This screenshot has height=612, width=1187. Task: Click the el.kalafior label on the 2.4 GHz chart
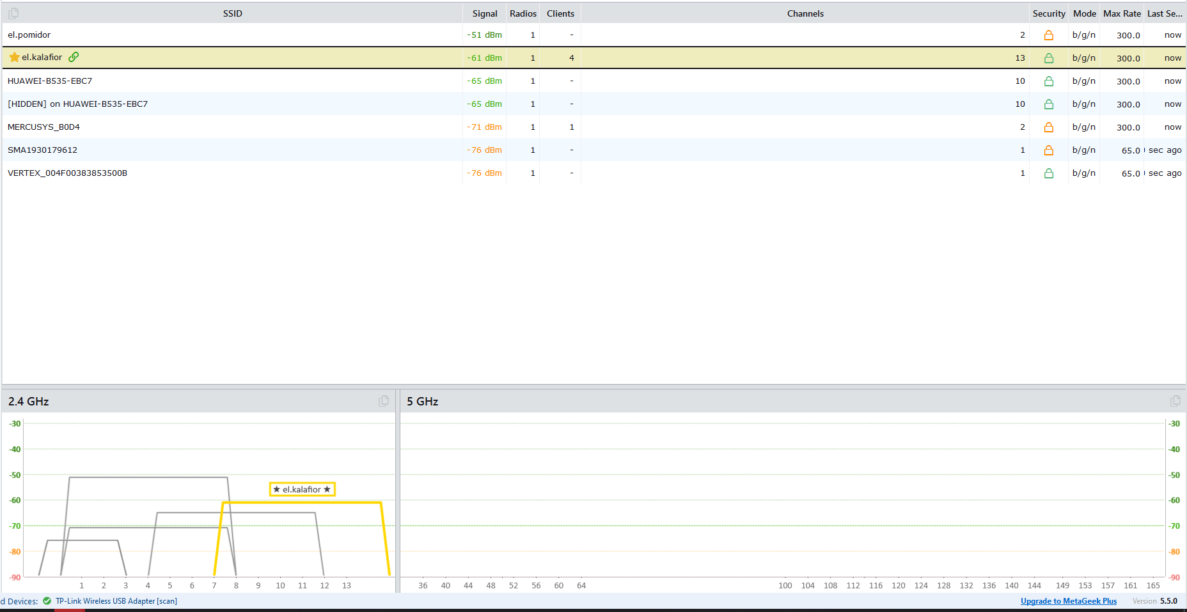(302, 489)
